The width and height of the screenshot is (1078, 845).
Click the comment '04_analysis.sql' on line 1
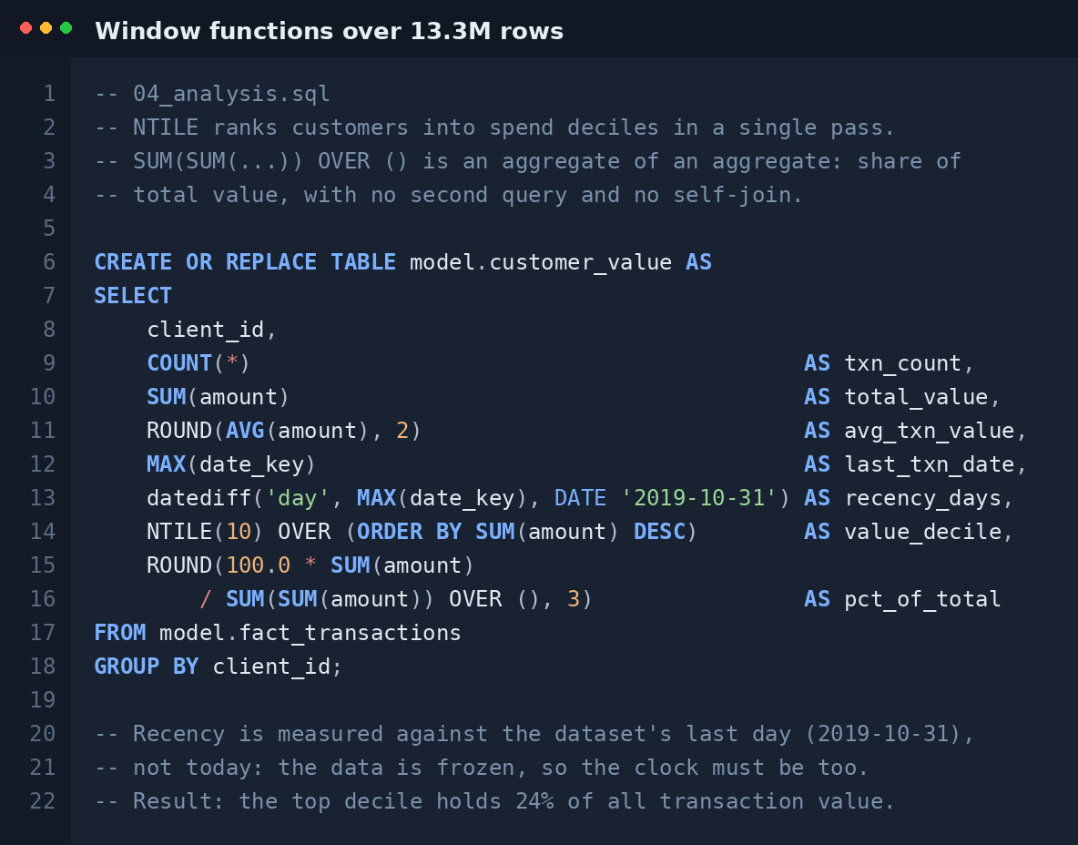pyautogui.click(x=231, y=94)
